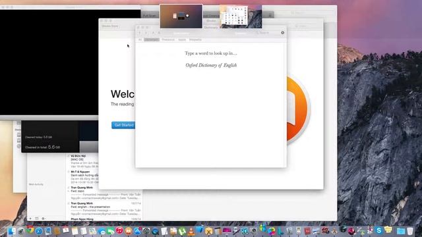Click the 'Cleaned today' status text
422x237 pixels.
coord(38,137)
